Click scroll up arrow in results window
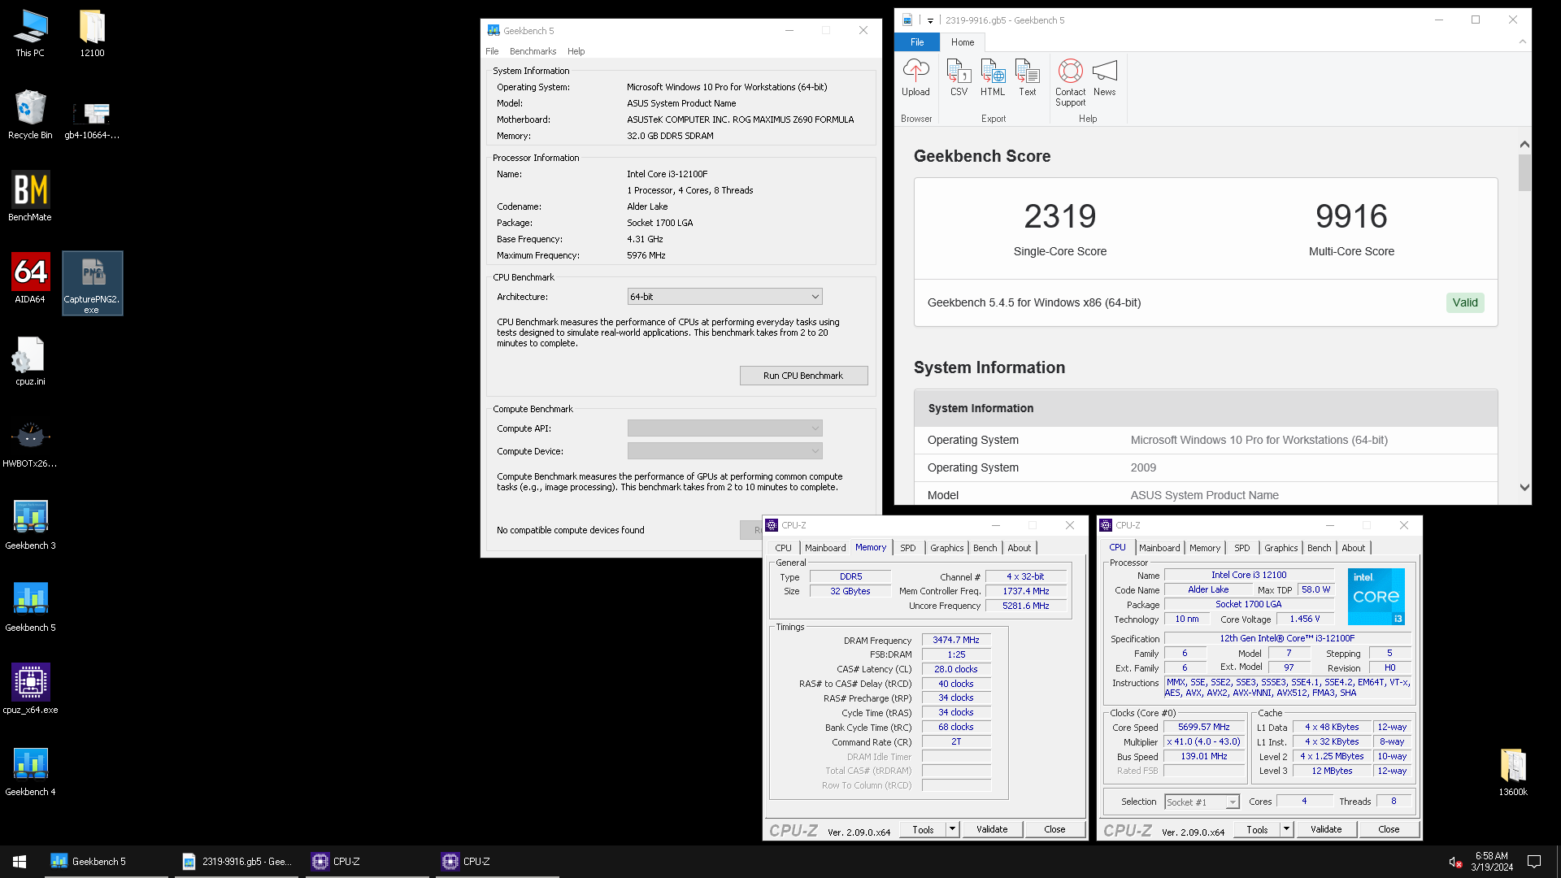Screen dimensions: 1561x878 click(1524, 144)
